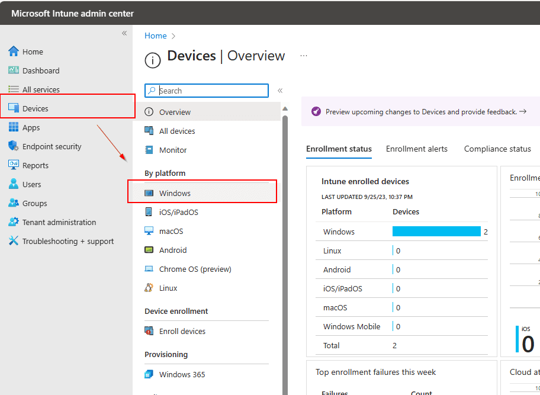540x395 pixels.
Task: Open Tenant administration
Action: tap(58, 222)
